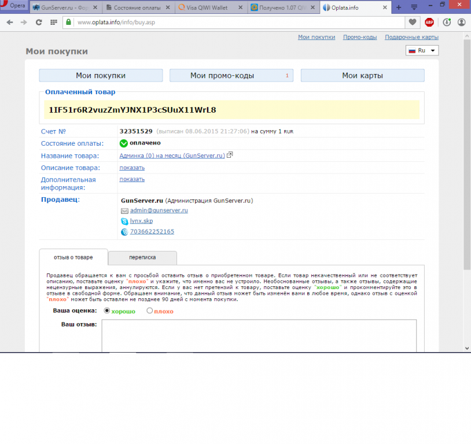Open the admin@gunserver.ru email link
This screenshot has width=471, height=444.
coord(159,210)
